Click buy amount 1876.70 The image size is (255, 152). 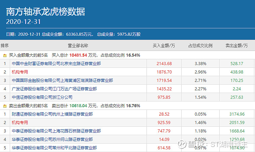(x=164, y=72)
